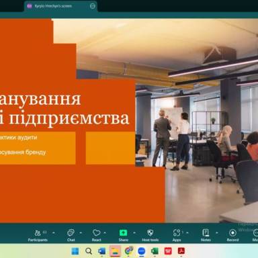Open the React heart menu

pos(97,235)
